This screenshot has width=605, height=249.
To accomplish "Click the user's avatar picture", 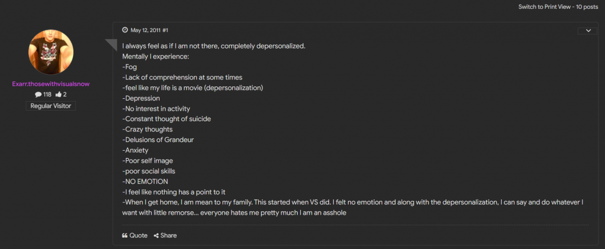I will tap(51, 52).
